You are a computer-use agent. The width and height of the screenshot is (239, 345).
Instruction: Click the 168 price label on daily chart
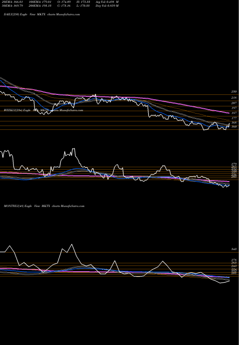tap(234, 123)
